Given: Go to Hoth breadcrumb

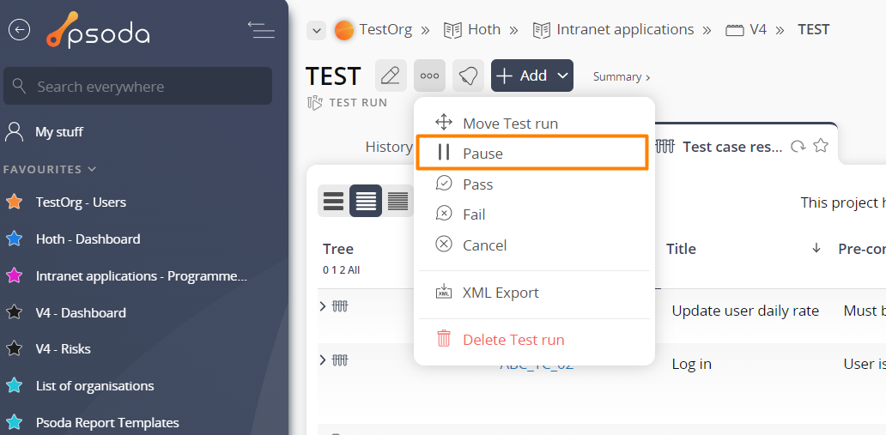Looking at the screenshot, I should point(484,29).
